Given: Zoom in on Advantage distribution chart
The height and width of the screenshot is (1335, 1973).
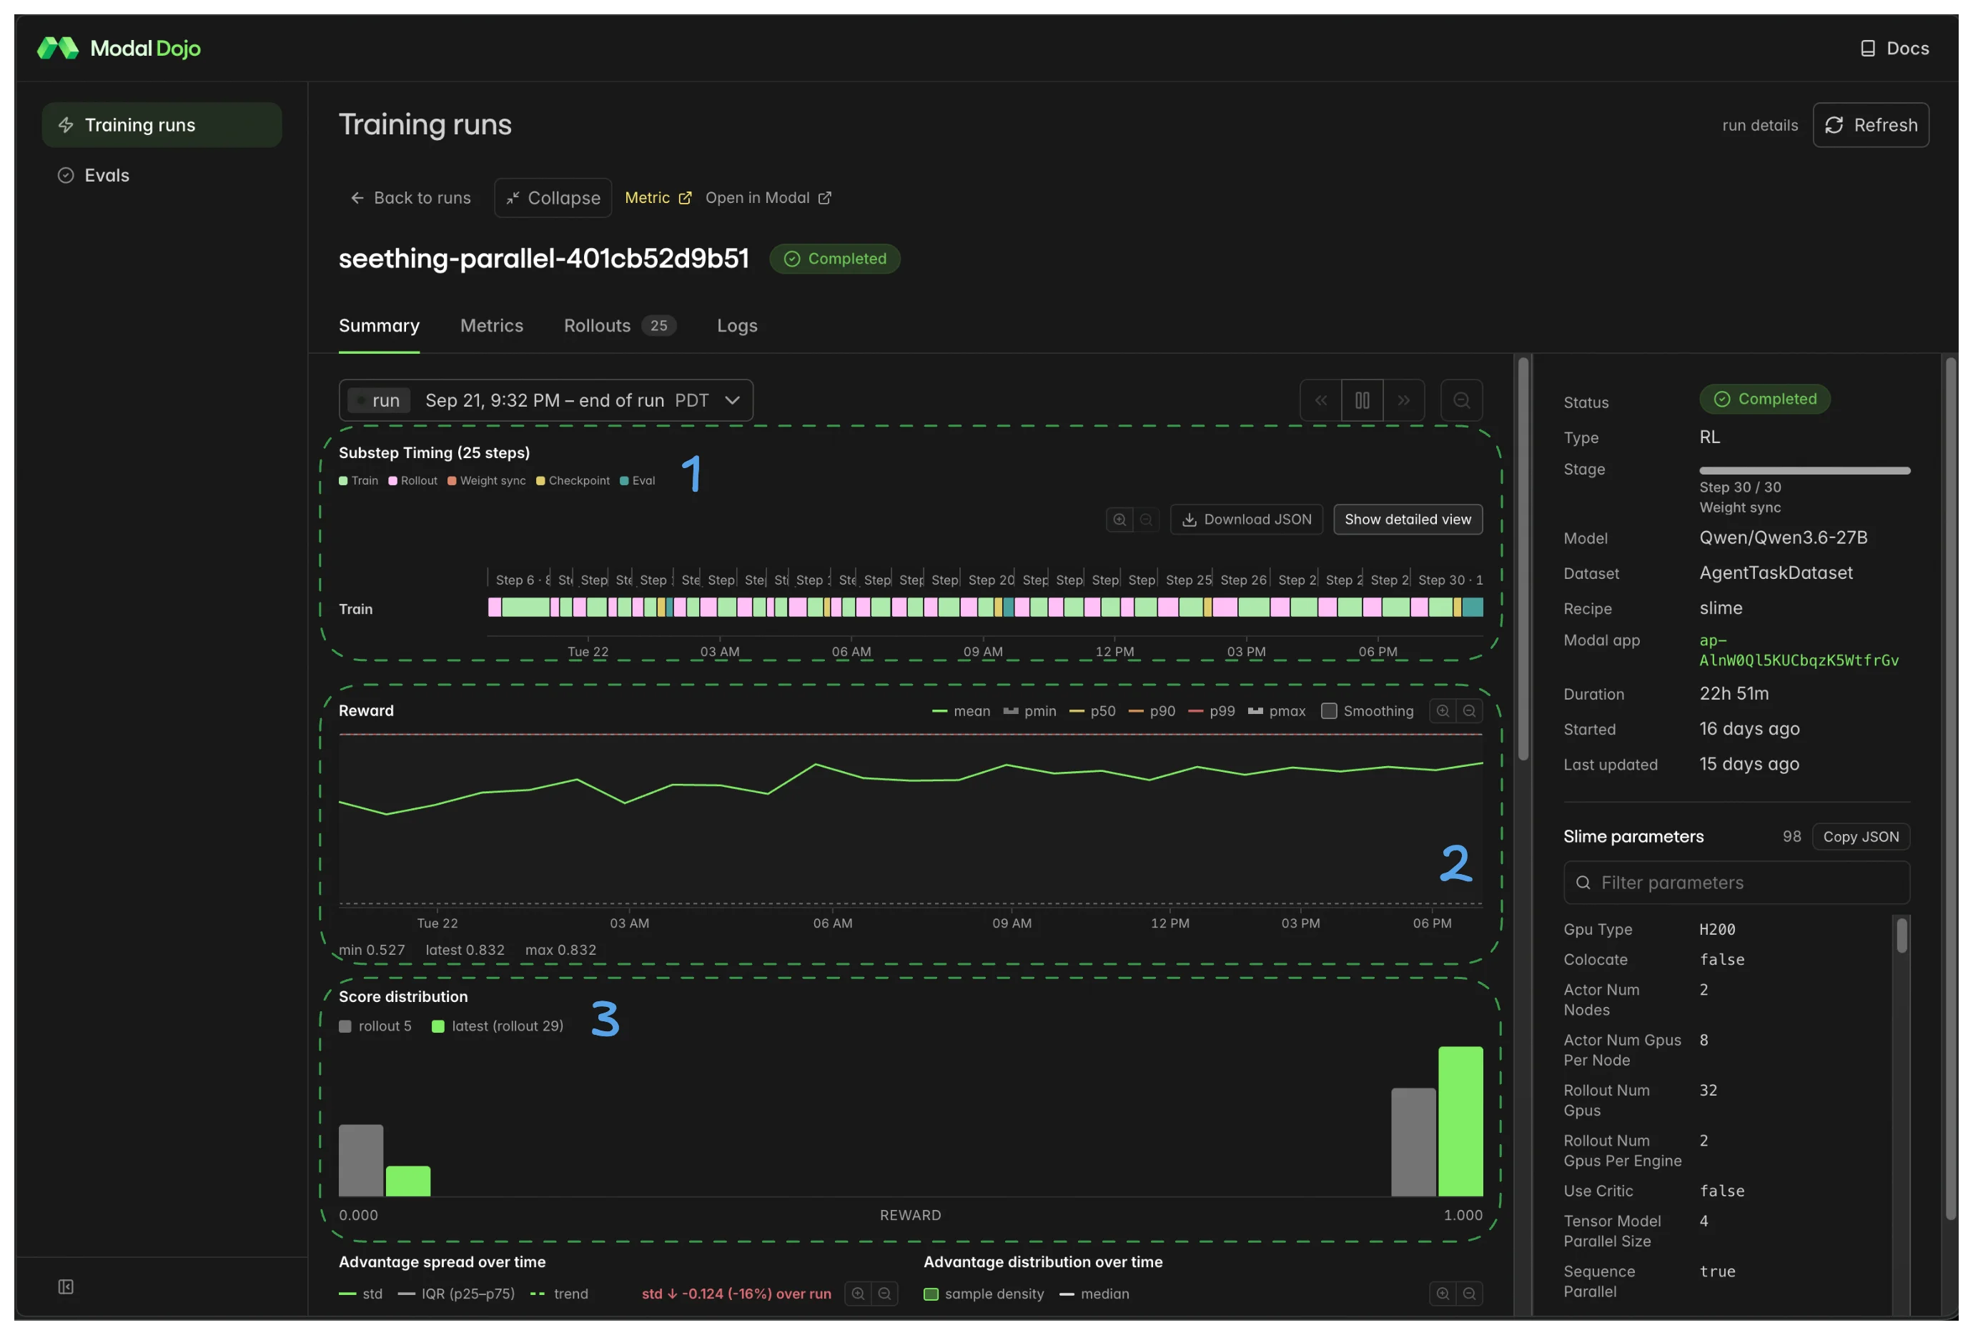Looking at the screenshot, I should pos(1443,1294).
